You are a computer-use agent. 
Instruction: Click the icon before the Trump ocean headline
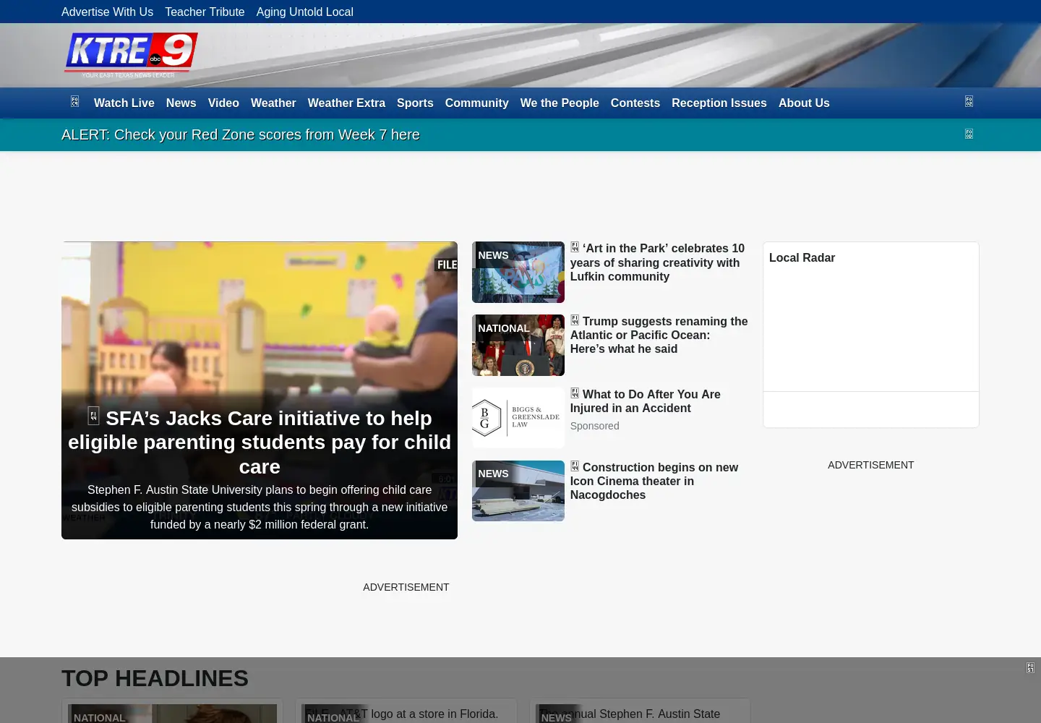[x=575, y=320]
